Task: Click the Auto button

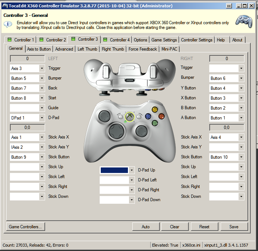Action: [x=145, y=227]
